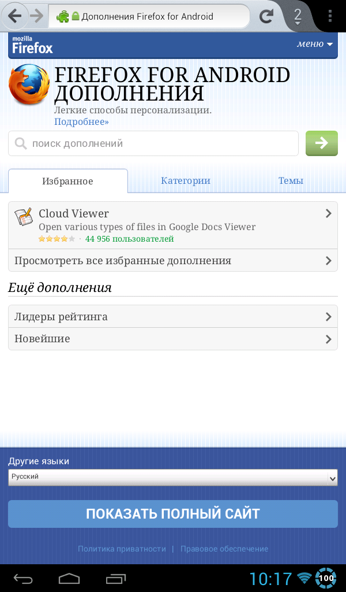
Task: Click the Cloud Viewer description text
Action: [x=147, y=227]
